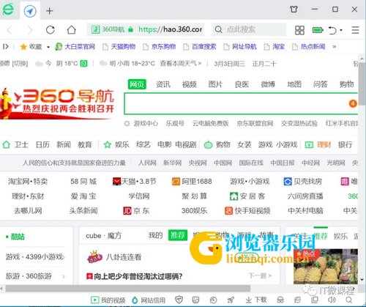Open 58同城 site link
The height and width of the screenshot is (307, 366).
point(83,182)
